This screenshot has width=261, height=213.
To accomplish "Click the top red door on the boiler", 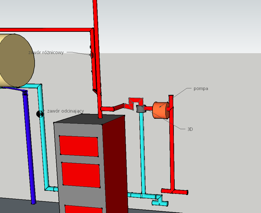I will 79,146.
